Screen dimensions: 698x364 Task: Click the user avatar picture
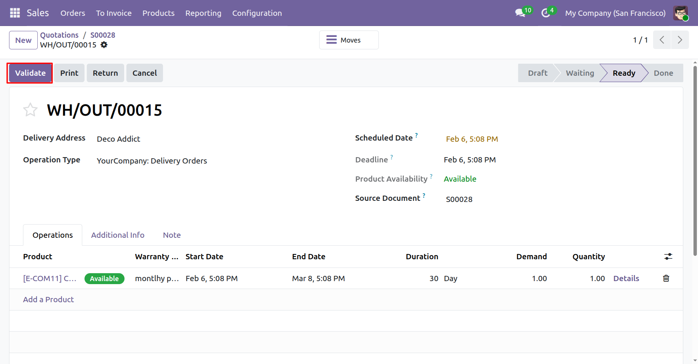coord(680,13)
